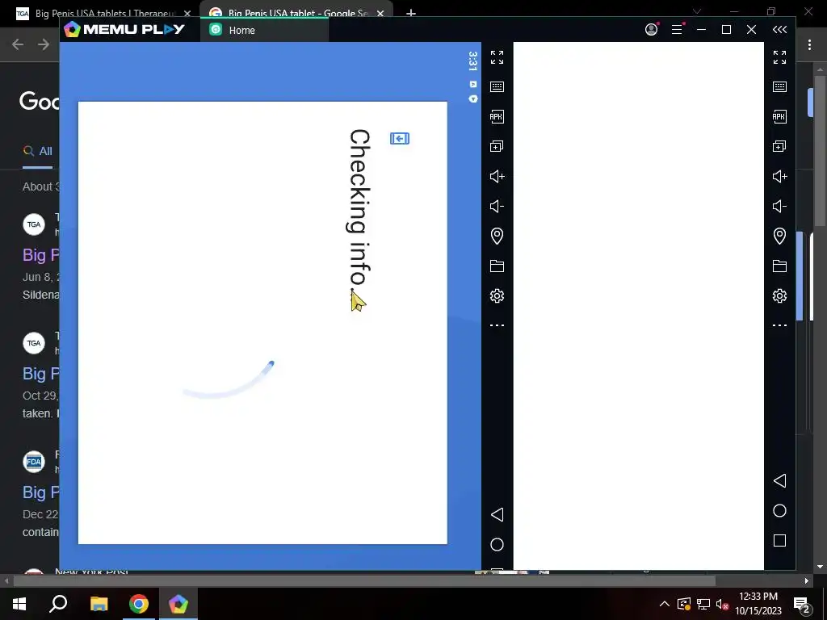Screen dimensions: 827x620
Task: Toggle fullscreen in left MEmu sidebar
Action: (497, 57)
